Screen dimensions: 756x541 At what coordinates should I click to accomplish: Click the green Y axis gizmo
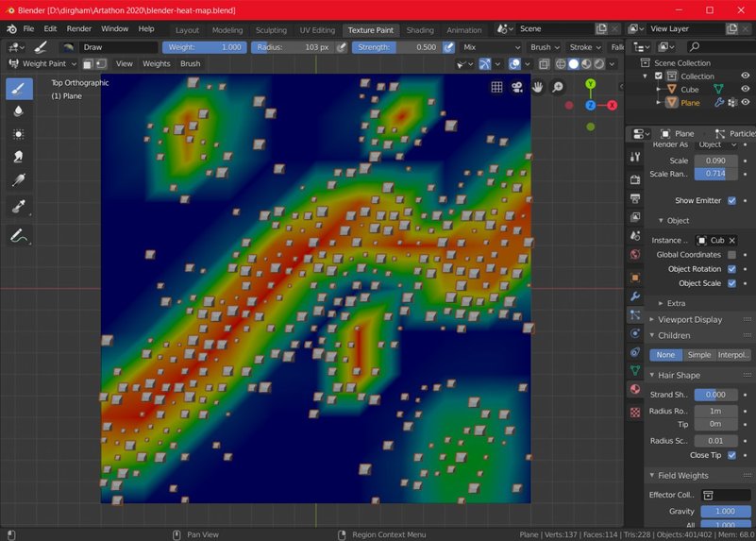tap(591, 84)
